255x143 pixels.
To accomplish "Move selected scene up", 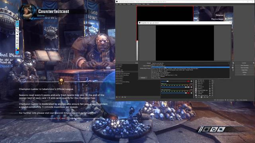I will click(x=122, y=97).
